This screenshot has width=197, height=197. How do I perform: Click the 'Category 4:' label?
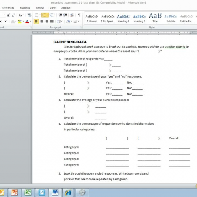(71, 165)
